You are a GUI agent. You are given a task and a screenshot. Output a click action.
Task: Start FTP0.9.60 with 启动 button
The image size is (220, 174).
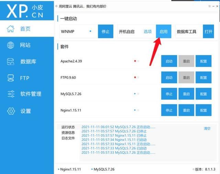(x=169, y=77)
